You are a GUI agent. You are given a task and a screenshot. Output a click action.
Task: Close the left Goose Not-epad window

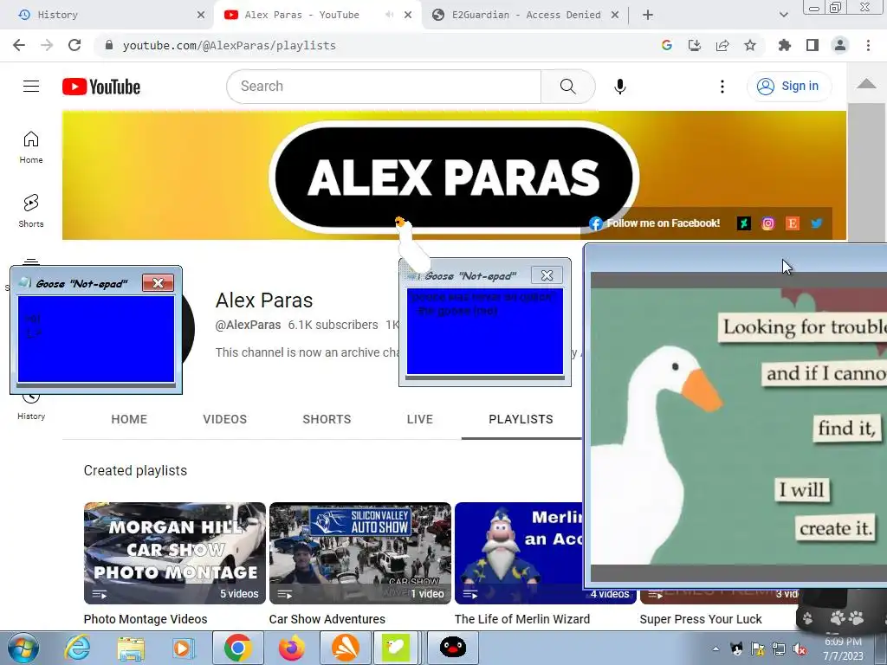pyautogui.click(x=158, y=283)
